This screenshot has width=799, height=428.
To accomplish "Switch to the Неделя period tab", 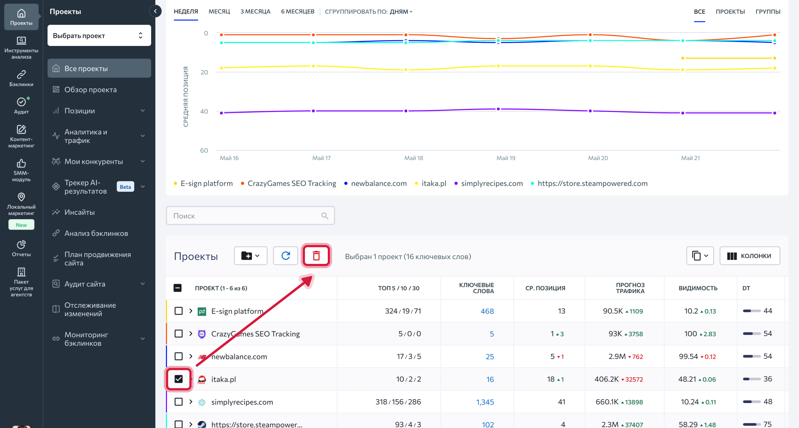I will pyautogui.click(x=186, y=11).
